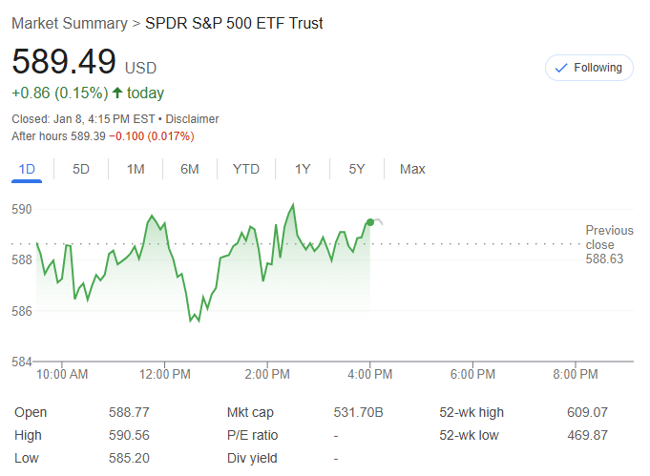The width and height of the screenshot is (650, 476).
Task: Select the Max range tab
Action: pyautogui.click(x=412, y=169)
